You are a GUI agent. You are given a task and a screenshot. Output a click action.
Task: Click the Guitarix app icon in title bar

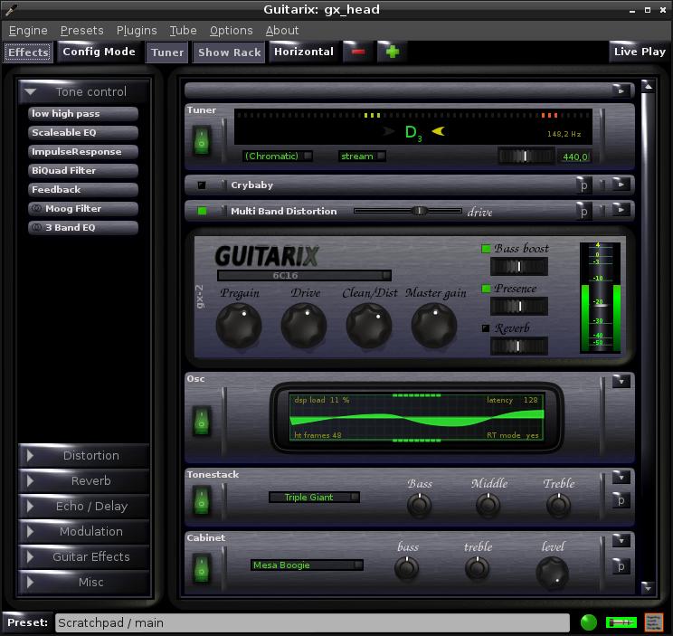[x=10, y=9]
